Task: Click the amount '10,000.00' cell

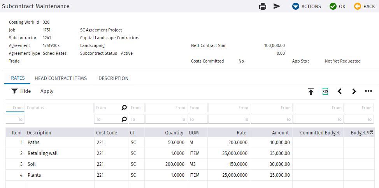Action: 272,143
